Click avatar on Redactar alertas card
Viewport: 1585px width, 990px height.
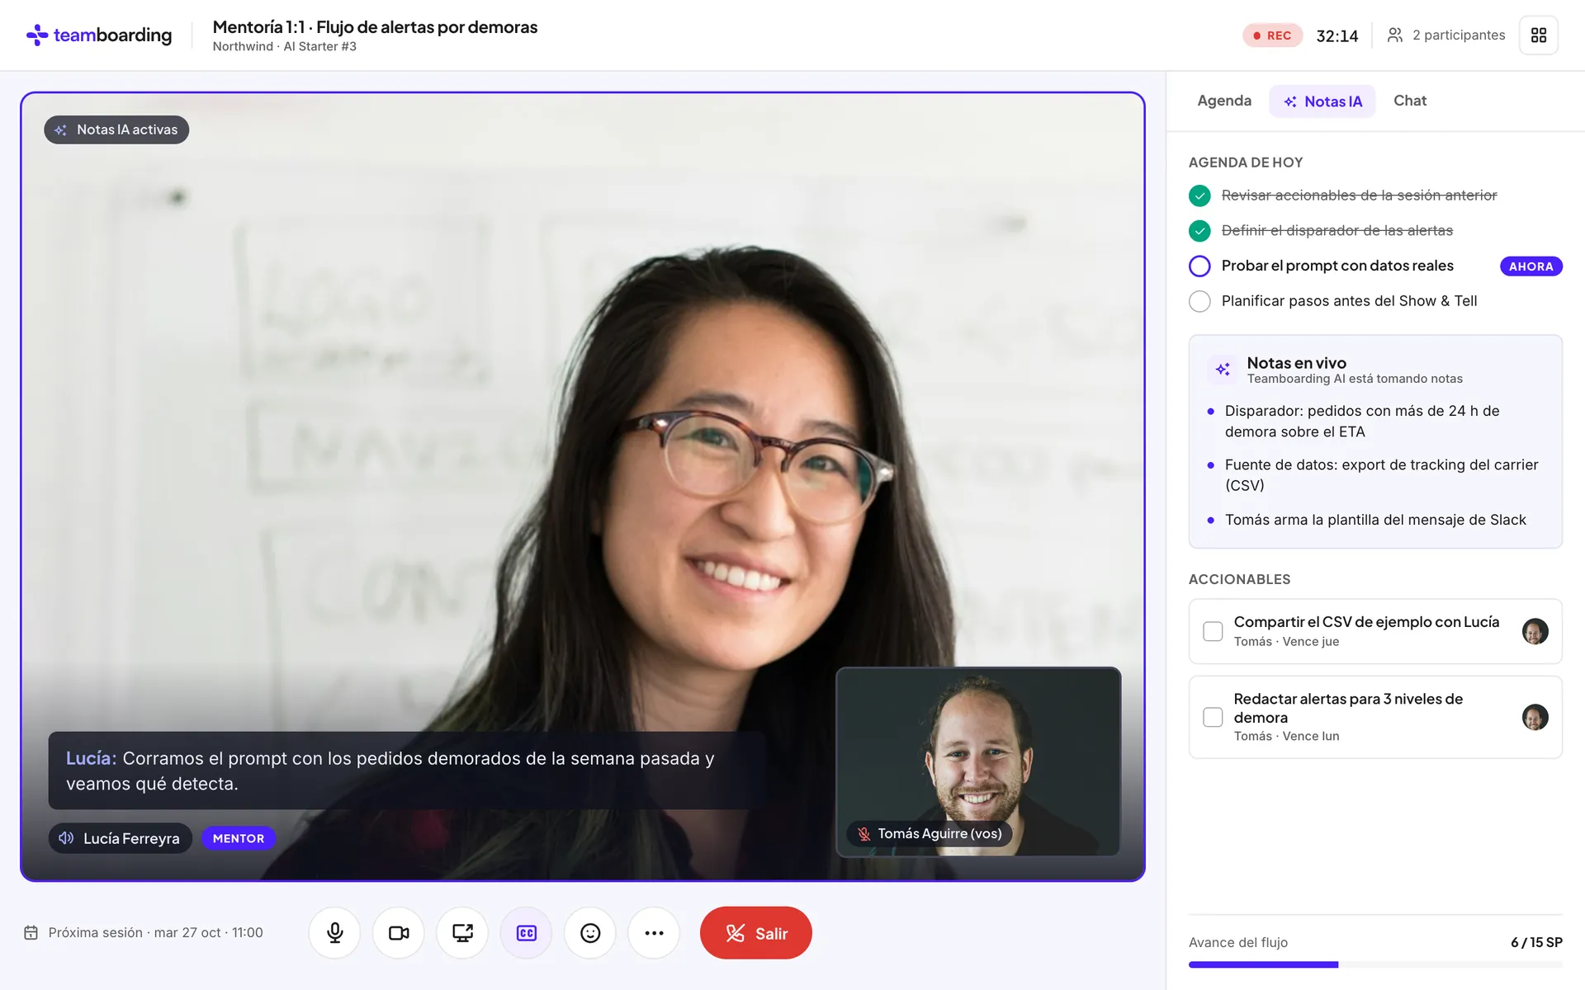pyautogui.click(x=1535, y=717)
